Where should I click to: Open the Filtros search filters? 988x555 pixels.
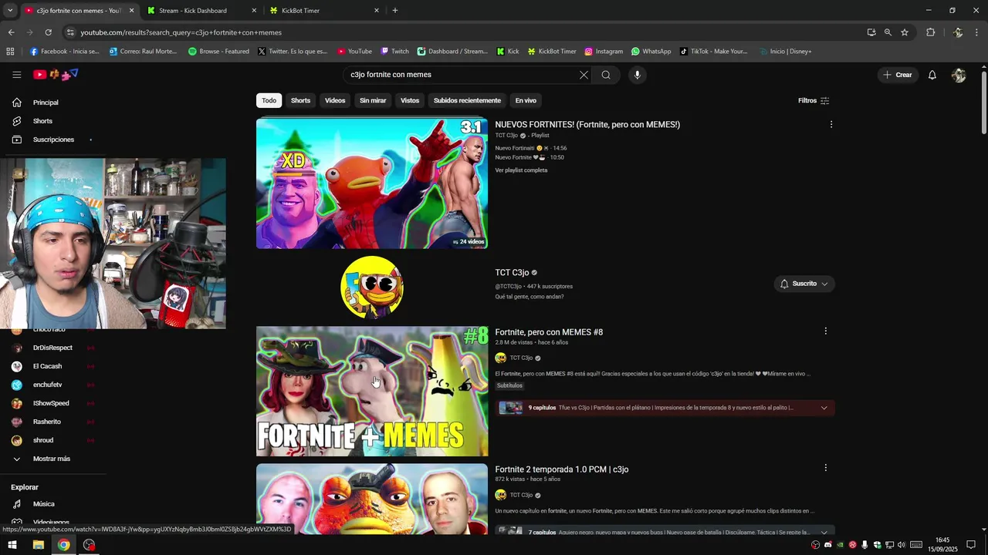tap(814, 100)
